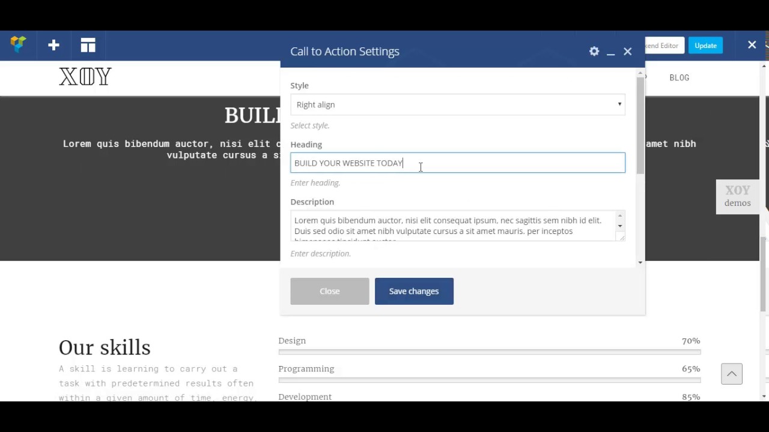Click the Visual Composer logo icon

(x=19, y=44)
